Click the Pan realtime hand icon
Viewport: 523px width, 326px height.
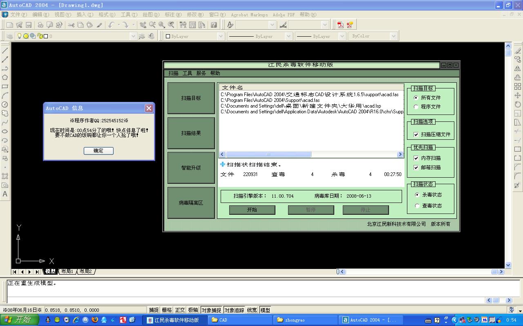click(x=143, y=25)
